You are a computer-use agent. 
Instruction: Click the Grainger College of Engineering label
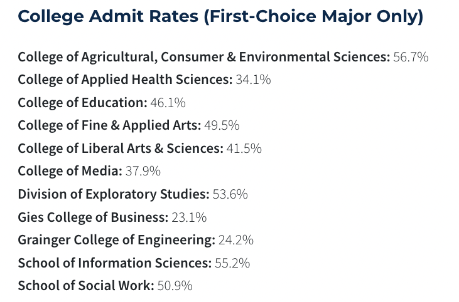pos(116,240)
